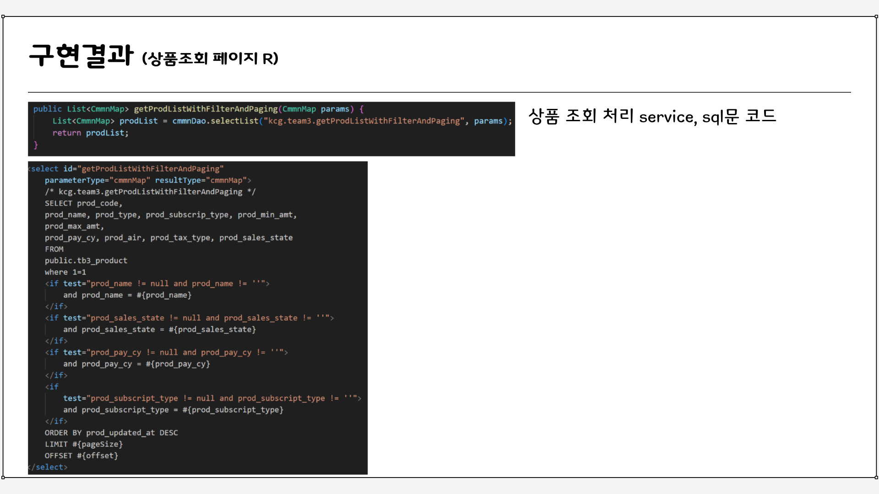This screenshot has width=879, height=494.
Task: Click the if test for prod_pay_cy
Action: tap(166, 352)
